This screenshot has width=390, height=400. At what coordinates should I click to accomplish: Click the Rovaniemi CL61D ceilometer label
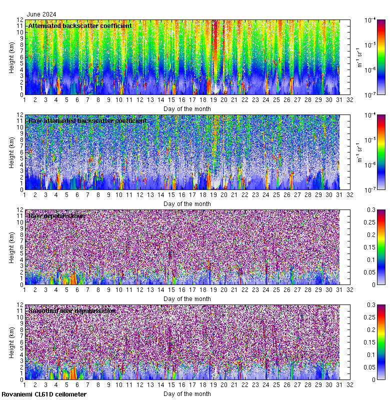[44, 394]
